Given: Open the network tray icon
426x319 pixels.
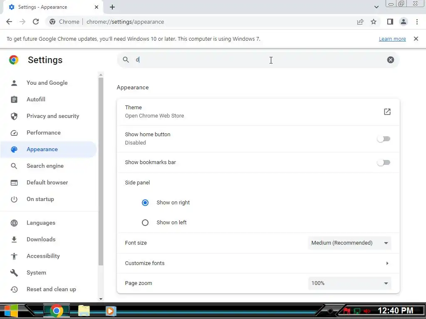Looking at the screenshot, I should 357,311.
